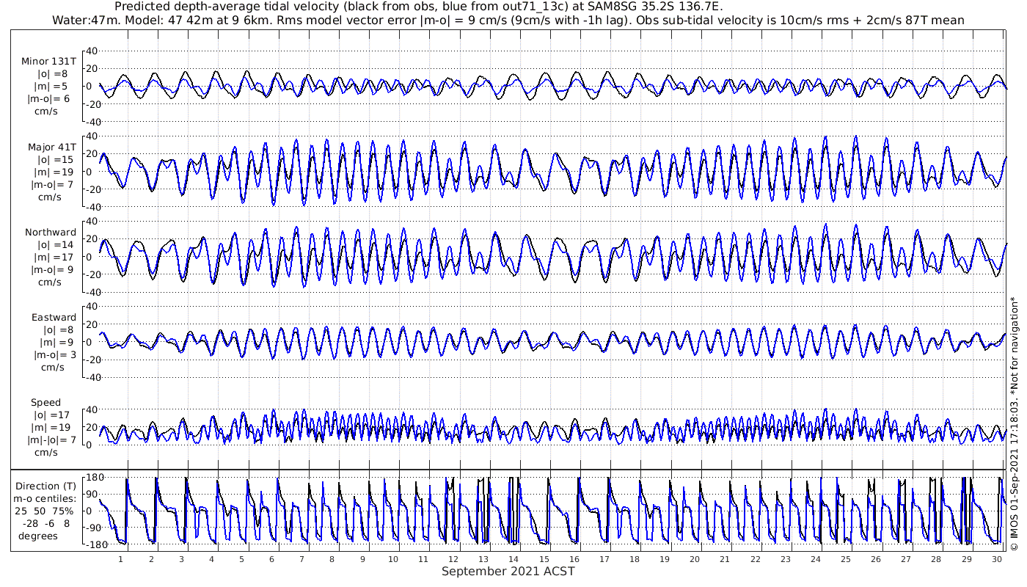This screenshot has height=587, width=1027.
Task: Click the day 8 tick label
Action: click(332, 559)
